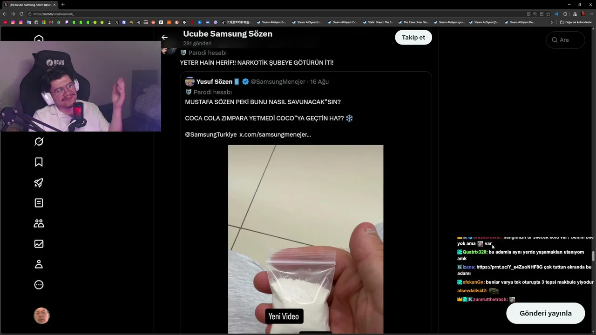Open the @SamsungTurkiye mention
The width and height of the screenshot is (596, 335).
coord(211,134)
